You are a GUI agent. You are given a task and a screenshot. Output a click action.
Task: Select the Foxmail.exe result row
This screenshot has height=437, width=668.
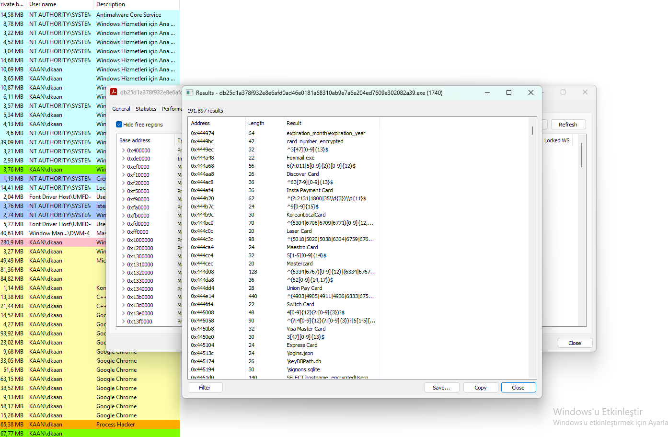283,158
